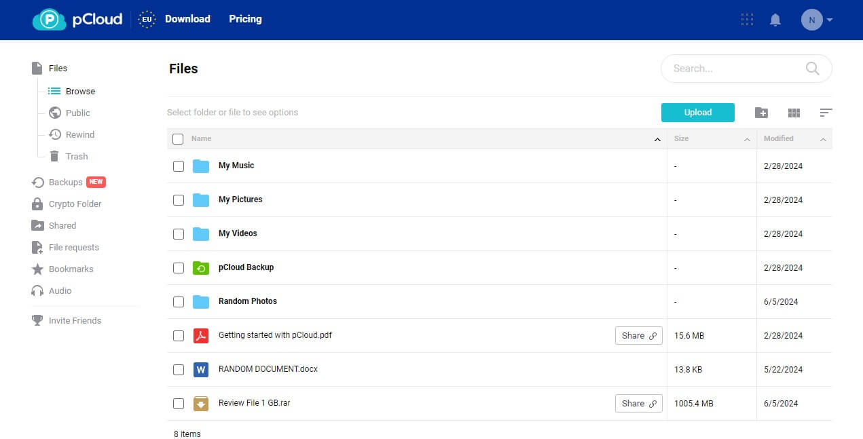Click the Upload button
The height and width of the screenshot is (439, 863).
pos(698,113)
